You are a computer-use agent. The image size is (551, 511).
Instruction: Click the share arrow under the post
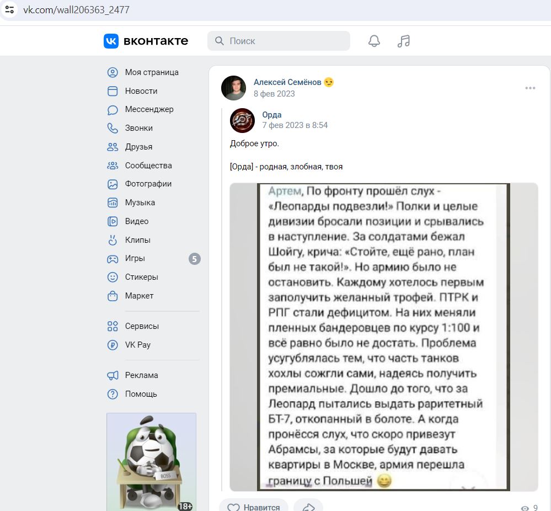pos(308,507)
